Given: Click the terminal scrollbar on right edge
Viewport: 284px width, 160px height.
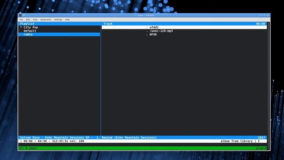Looking at the screenshot, I should click(268, 86).
